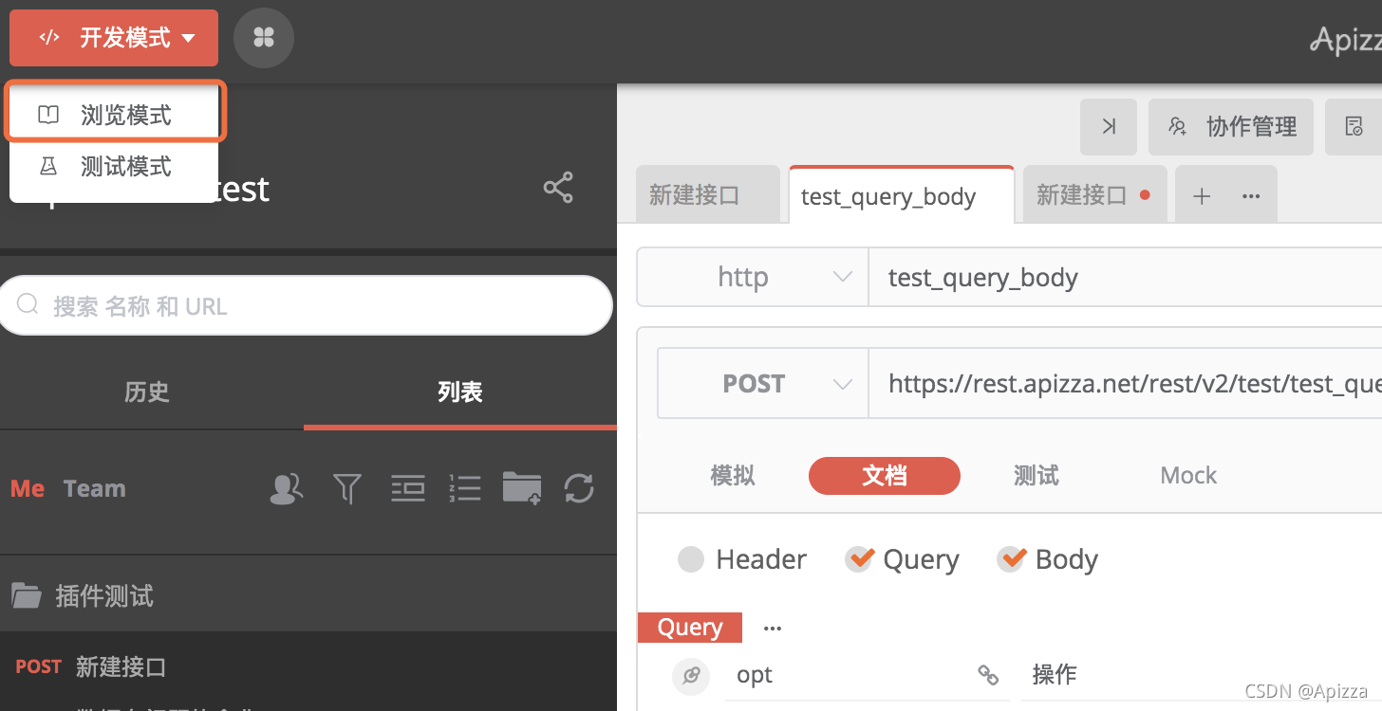Click the Query section label
This screenshot has width=1382, height=711.
tap(690, 628)
